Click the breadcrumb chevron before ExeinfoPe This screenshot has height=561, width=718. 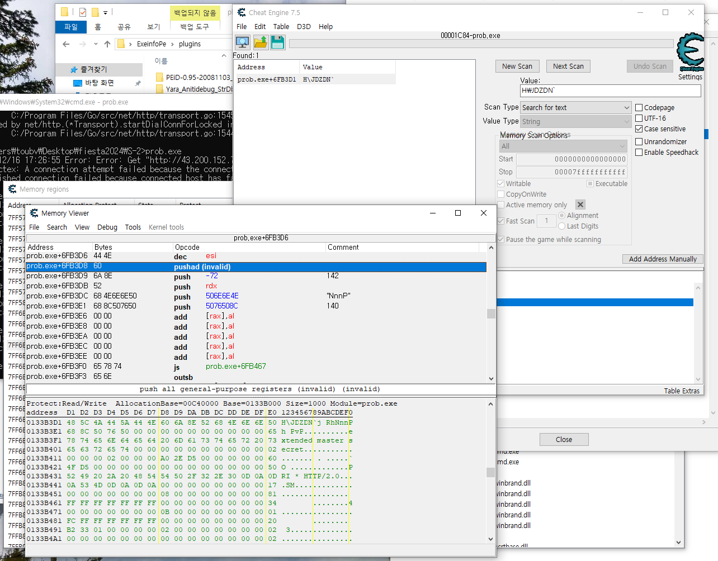[x=131, y=44]
